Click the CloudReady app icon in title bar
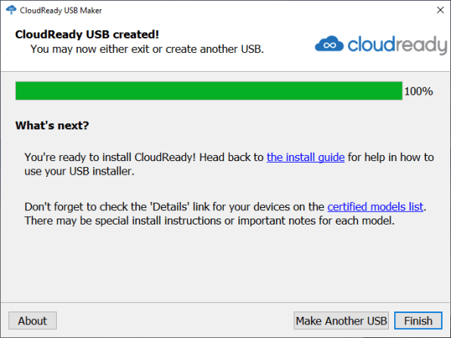Image resolution: width=451 pixels, height=338 pixels. (x=11, y=10)
